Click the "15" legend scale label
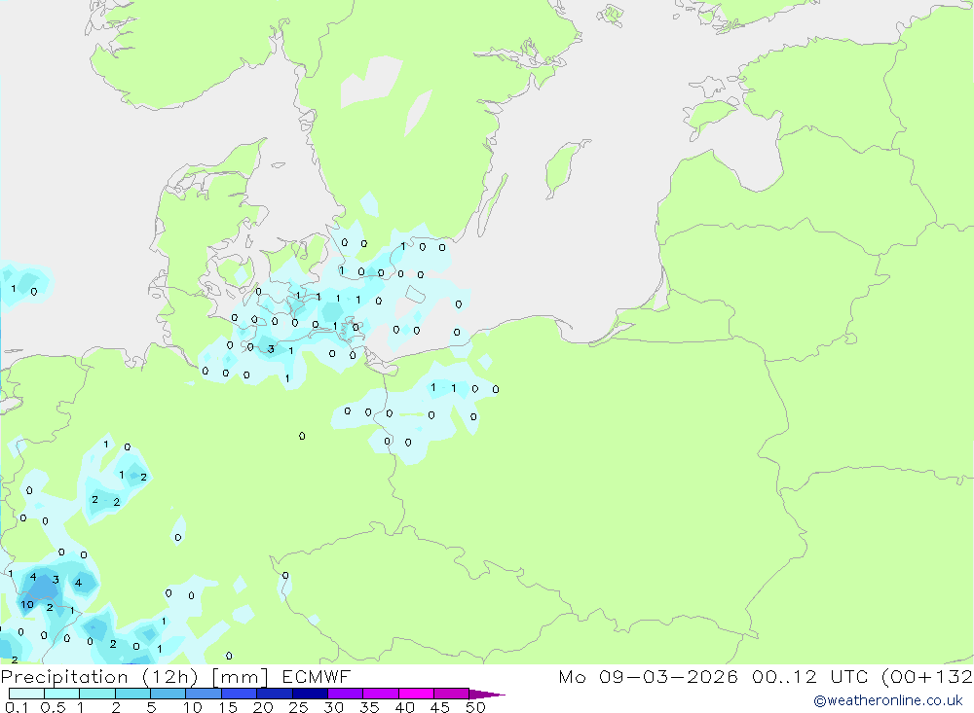Image resolution: width=974 pixels, height=713 pixels. click(x=228, y=707)
